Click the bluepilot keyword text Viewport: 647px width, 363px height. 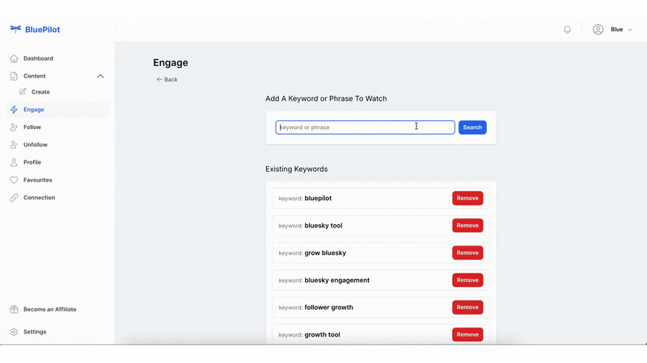coord(318,198)
